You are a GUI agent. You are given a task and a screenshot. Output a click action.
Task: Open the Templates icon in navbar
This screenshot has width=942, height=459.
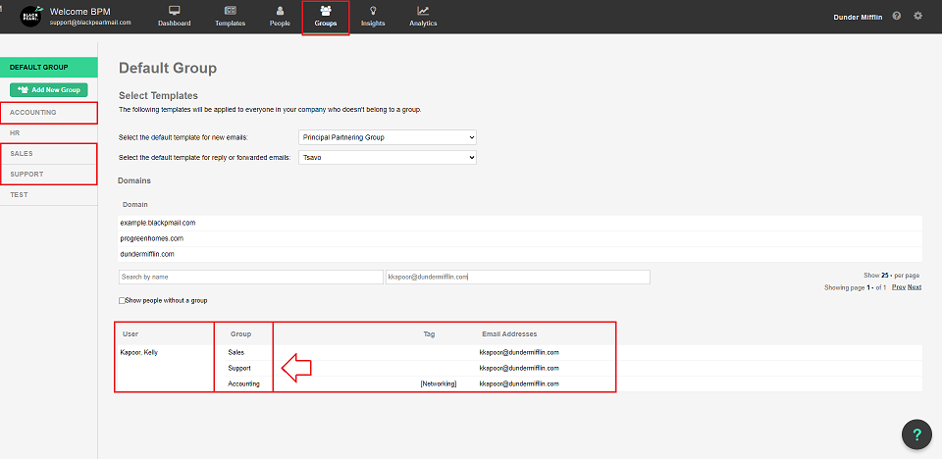point(230,11)
